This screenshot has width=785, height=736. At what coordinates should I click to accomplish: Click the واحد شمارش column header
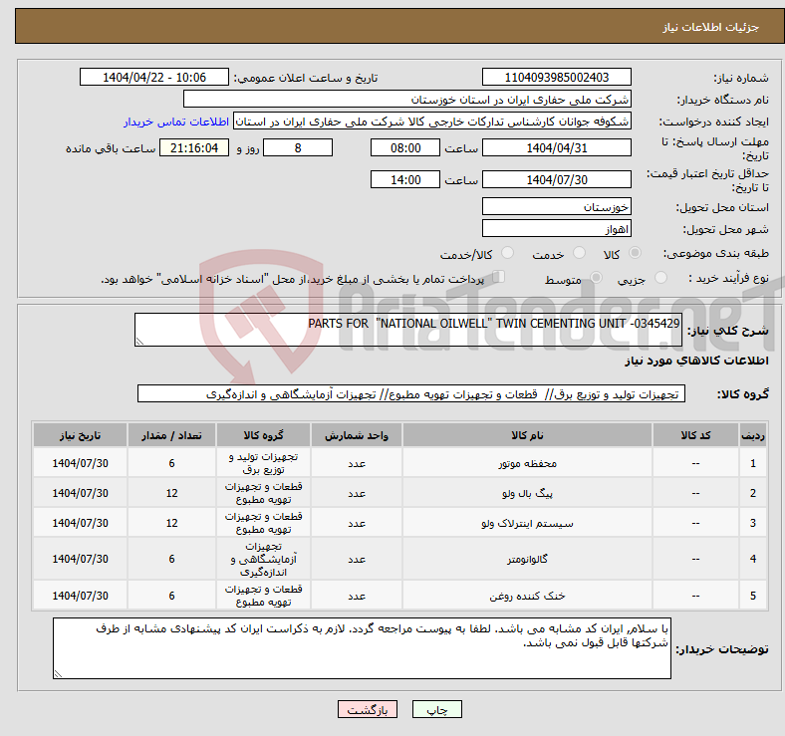click(x=357, y=435)
